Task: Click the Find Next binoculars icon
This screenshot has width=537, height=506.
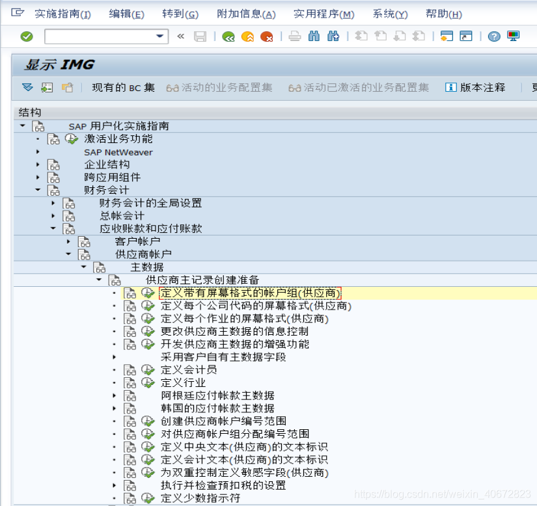Action: 333,36
